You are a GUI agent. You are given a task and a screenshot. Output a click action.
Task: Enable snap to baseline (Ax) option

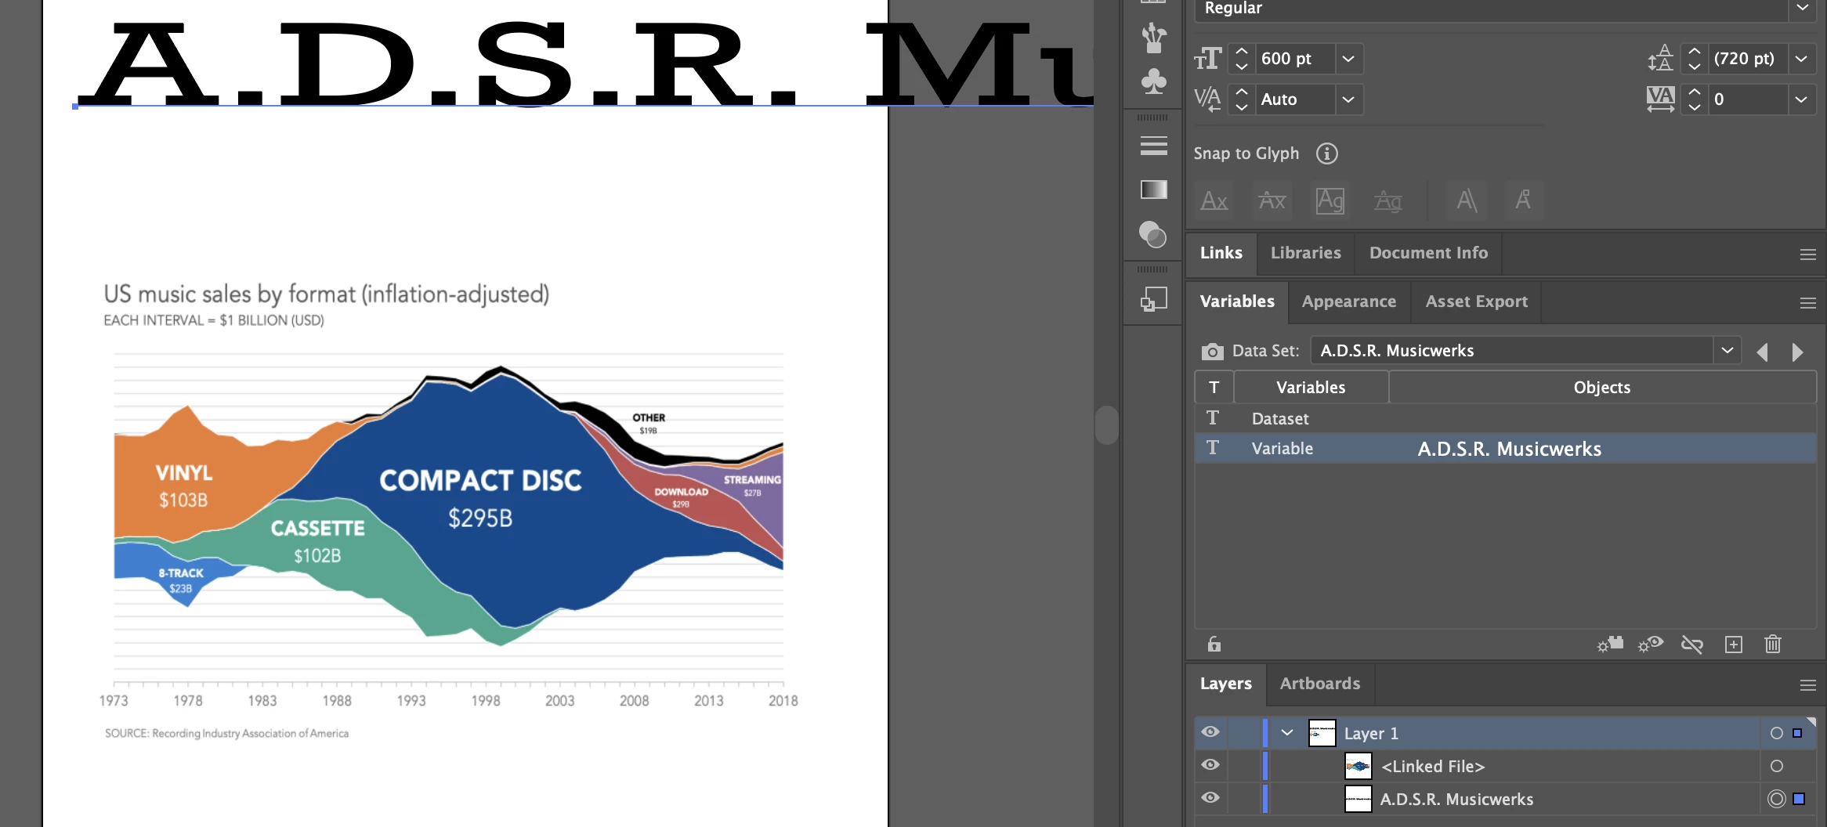coord(1214,200)
